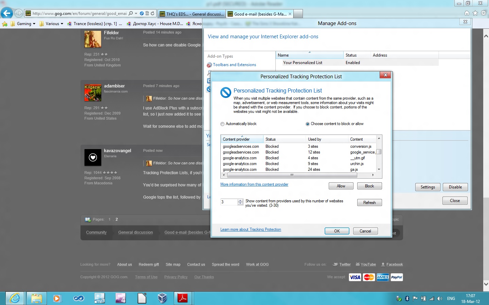Select Toolbars and Extensions add-on type
489x305 pixels.
[x=234, y=65]
